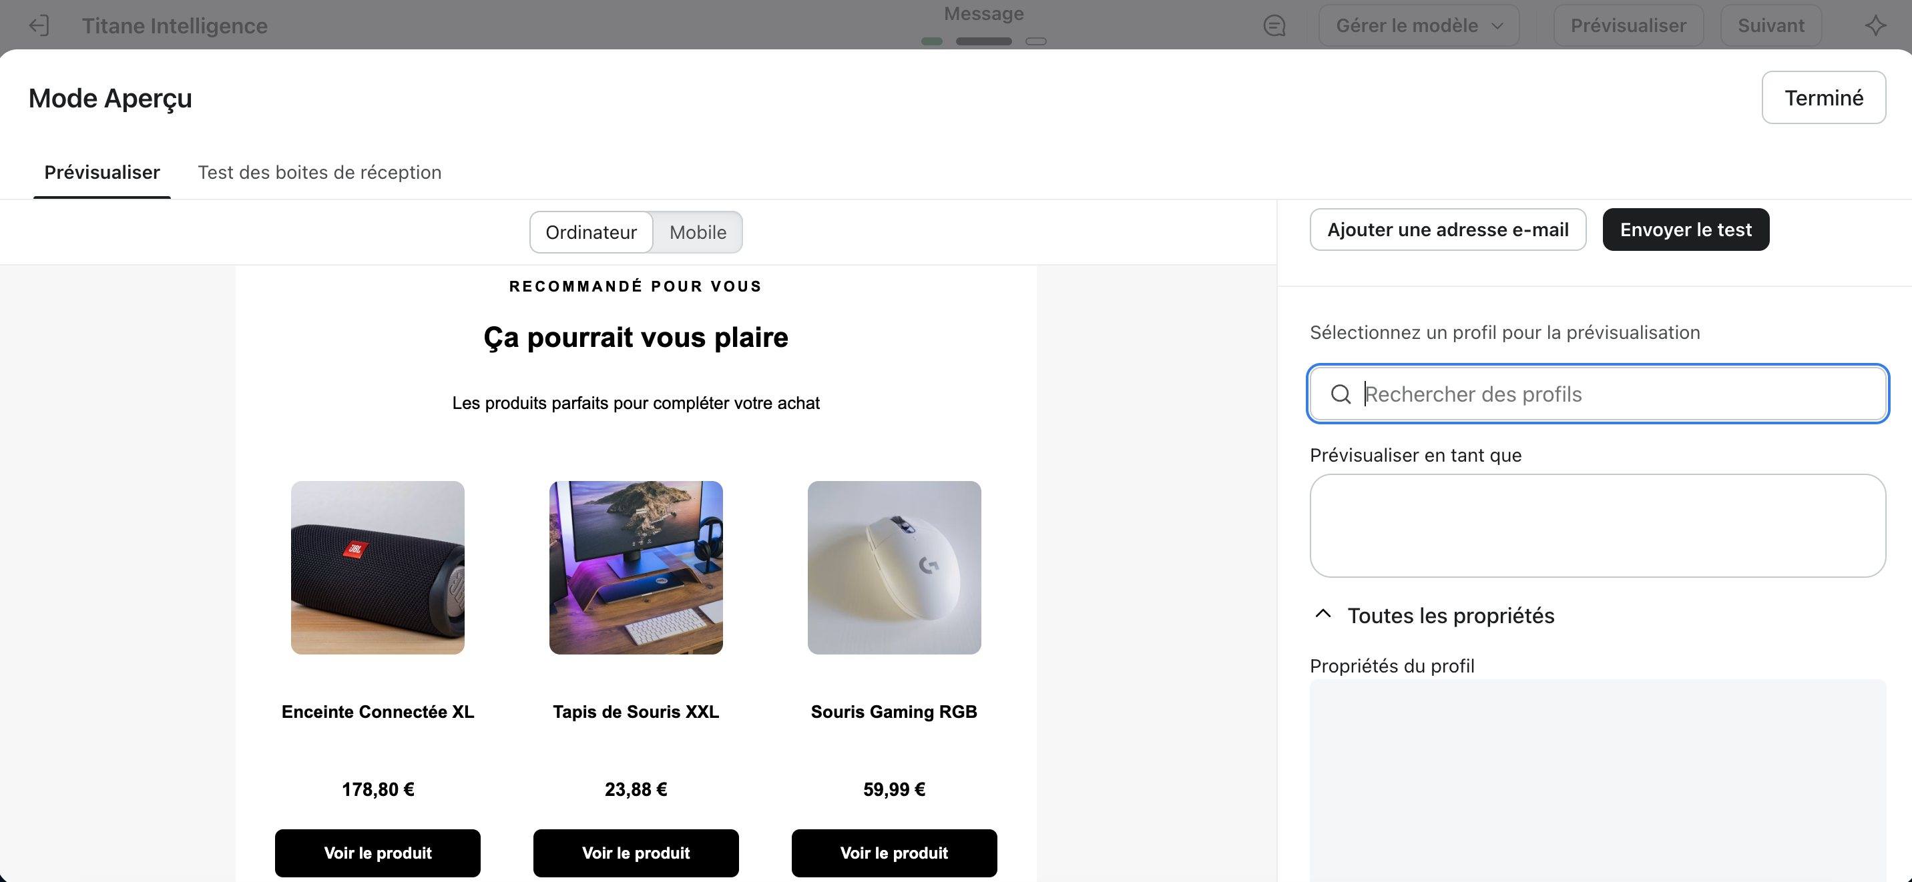Switch to Mobile preview mode

pos(698,232)
